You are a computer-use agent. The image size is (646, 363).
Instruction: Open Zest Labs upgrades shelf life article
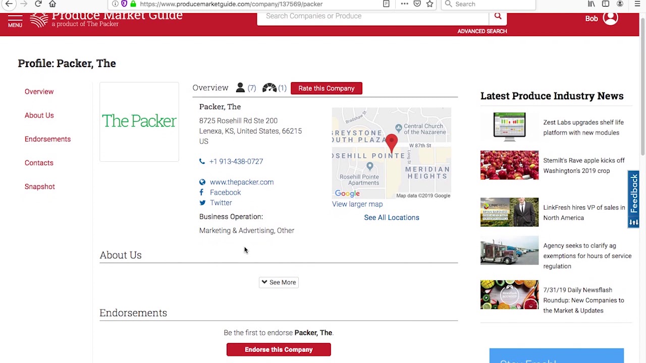tap(583, 128)
